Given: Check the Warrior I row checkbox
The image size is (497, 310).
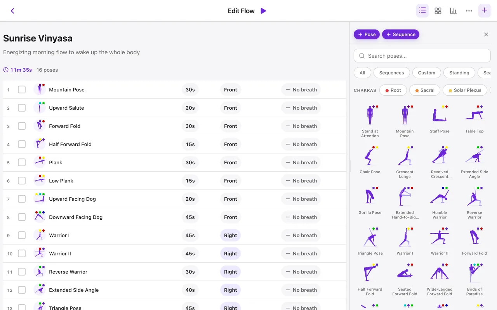Looking at the screenshot, I should pos(22,235).
